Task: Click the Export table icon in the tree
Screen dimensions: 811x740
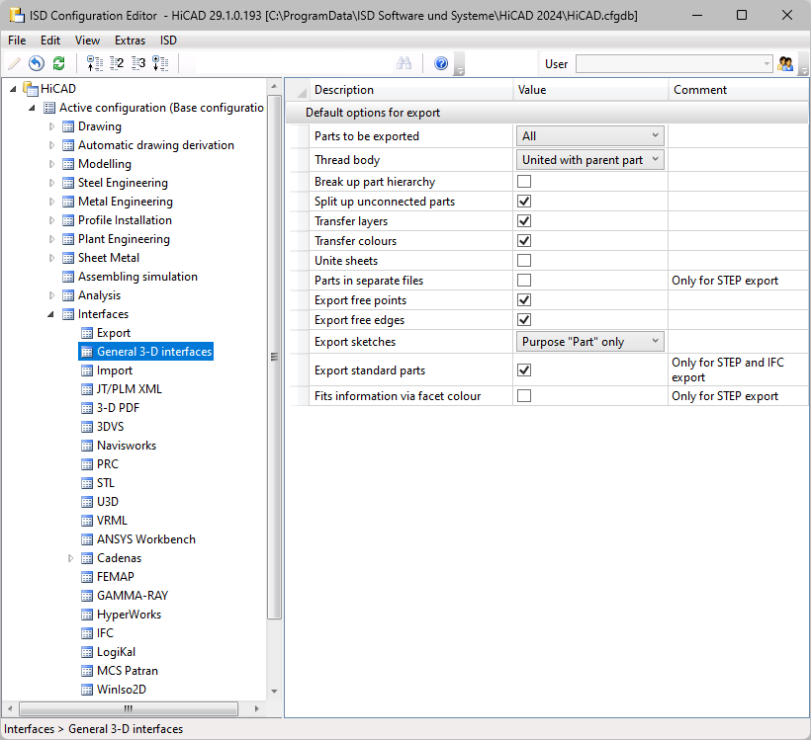Action: [87, 333]
